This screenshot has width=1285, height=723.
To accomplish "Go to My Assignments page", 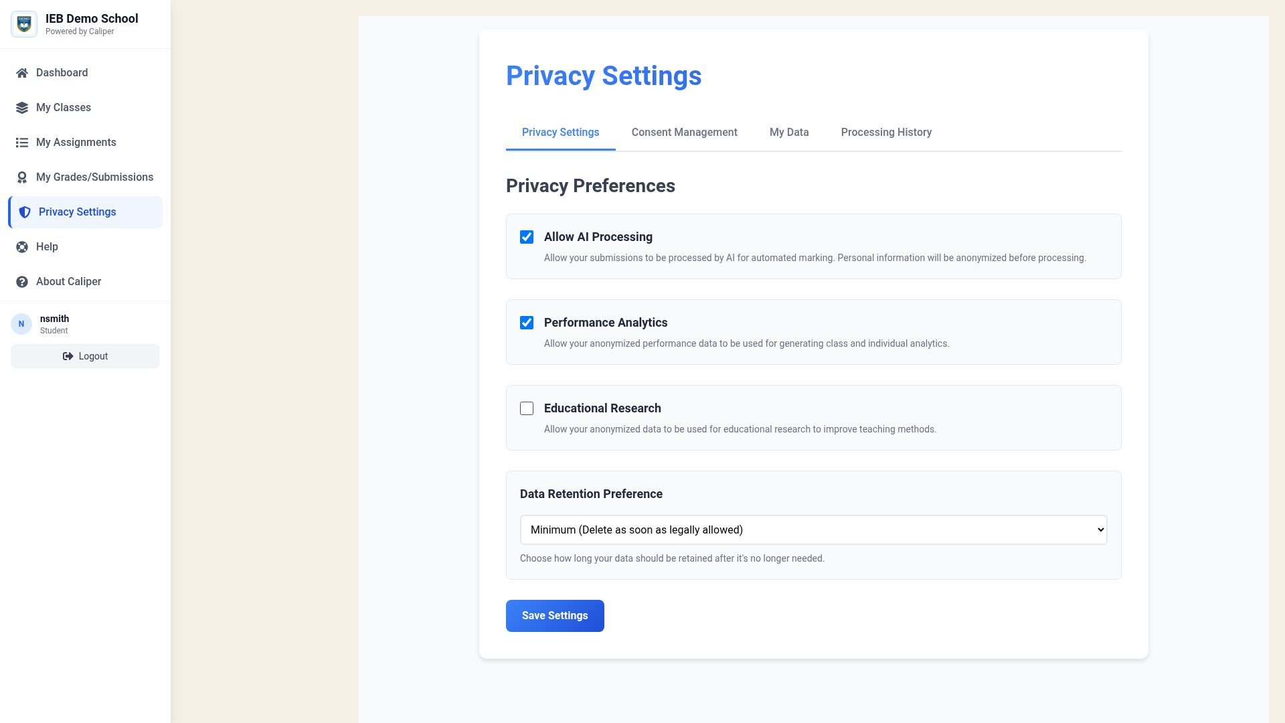I will click(76, 143).
